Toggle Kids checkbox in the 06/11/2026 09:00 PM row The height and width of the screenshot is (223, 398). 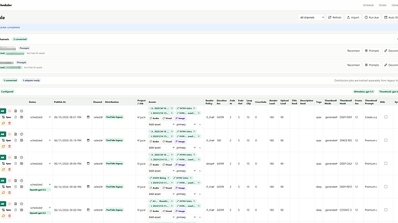coord(386,164)
